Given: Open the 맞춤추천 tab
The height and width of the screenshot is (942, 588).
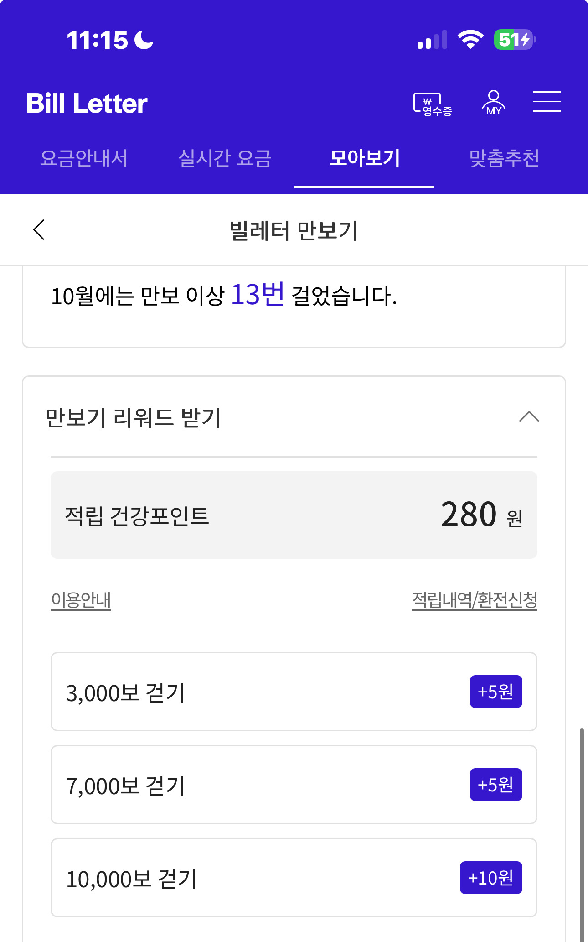Looking at the screenshot, I should point(504,159).
